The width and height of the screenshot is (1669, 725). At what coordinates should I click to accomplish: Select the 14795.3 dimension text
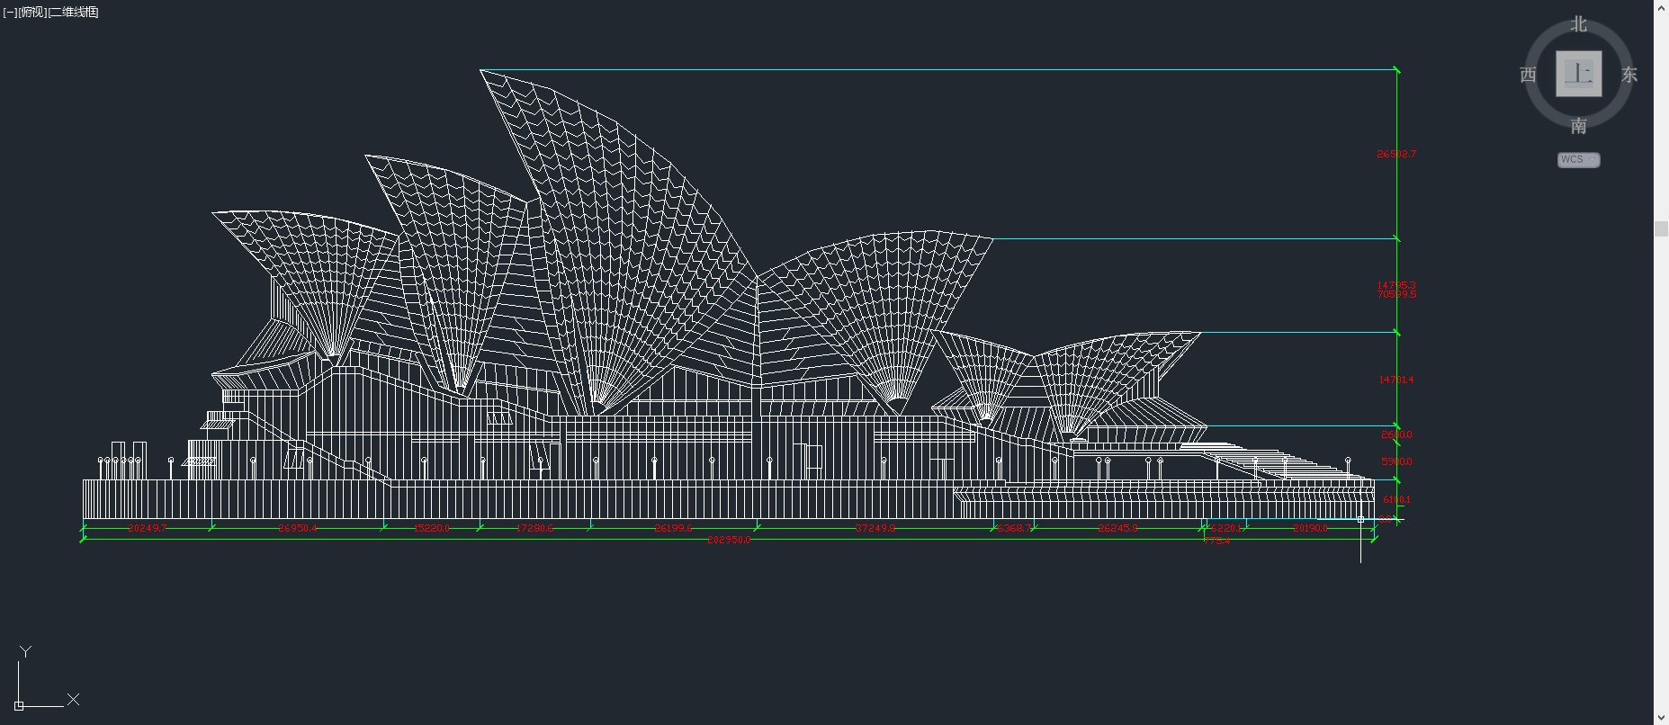pyautogui.click(x=1396, y=285)
